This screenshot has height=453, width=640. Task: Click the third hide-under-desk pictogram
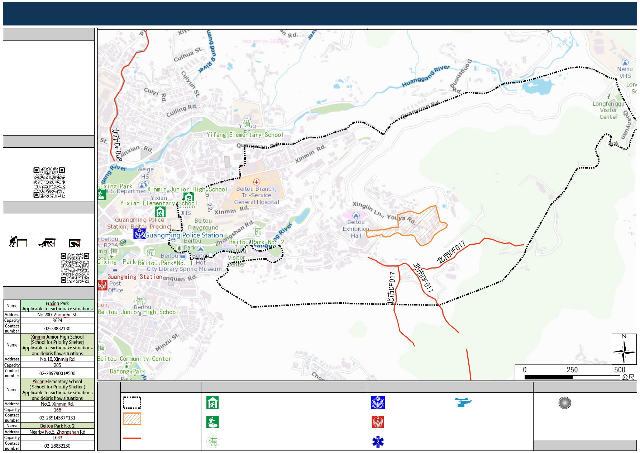[x=75, y=243]
